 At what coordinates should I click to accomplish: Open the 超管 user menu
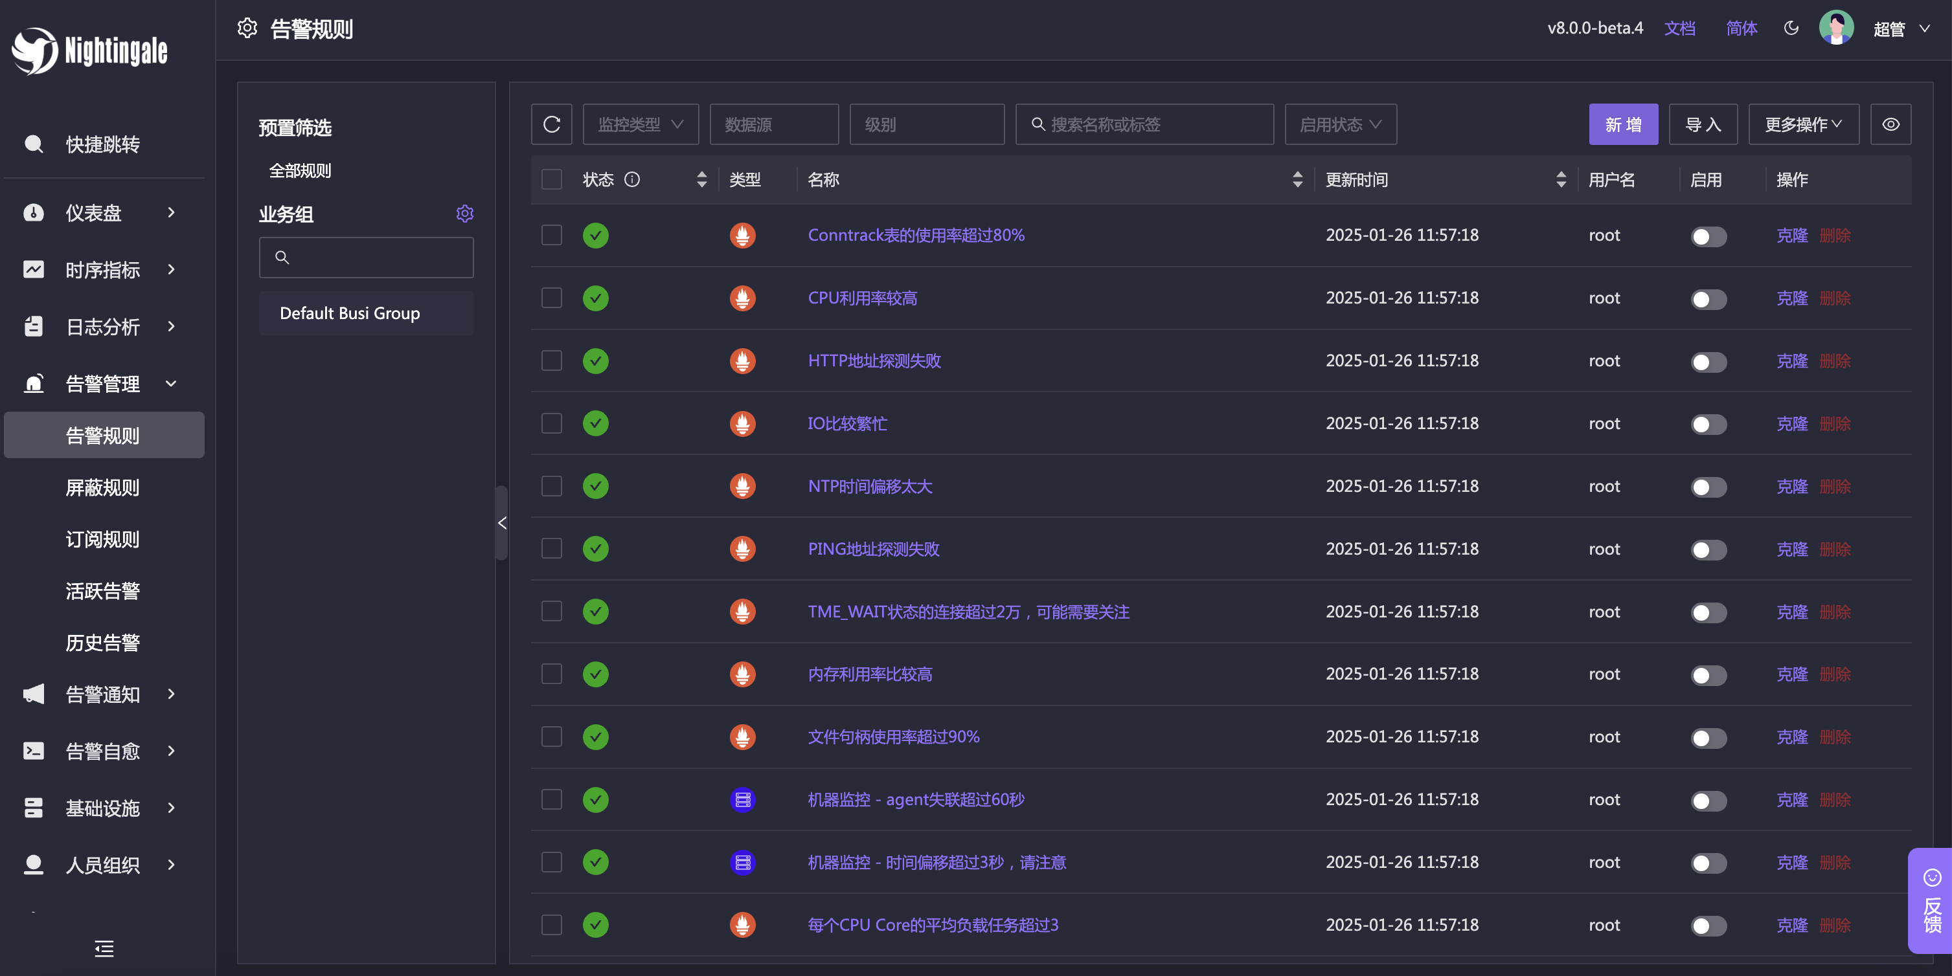[1901, 28]
